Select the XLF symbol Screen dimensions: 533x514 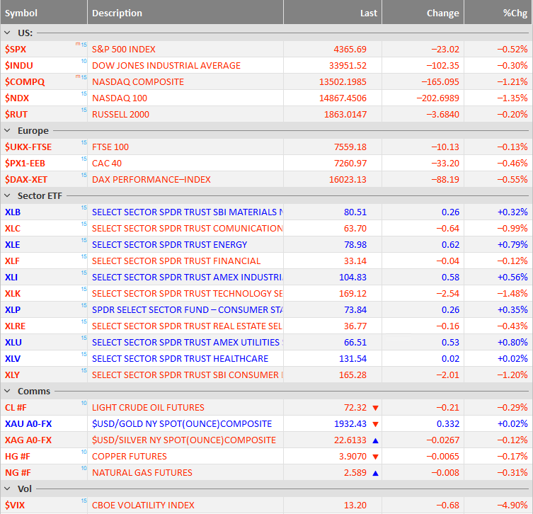(12, 261)
